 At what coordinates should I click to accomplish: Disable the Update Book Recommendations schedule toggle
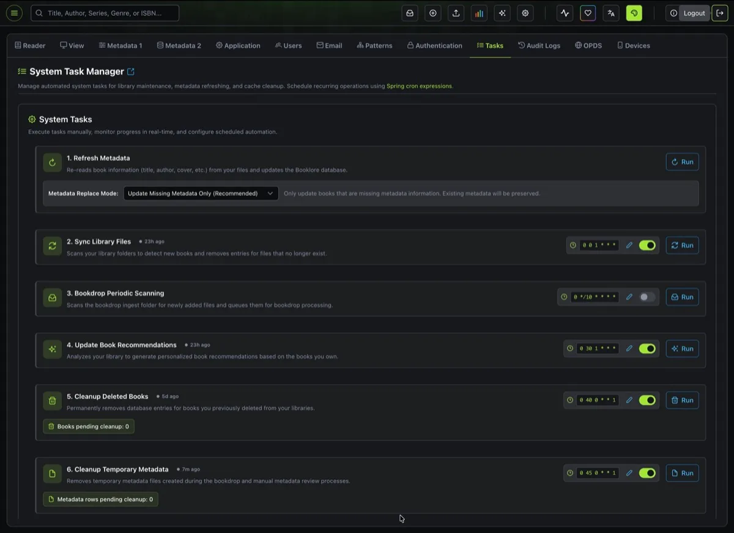point(647,348)
